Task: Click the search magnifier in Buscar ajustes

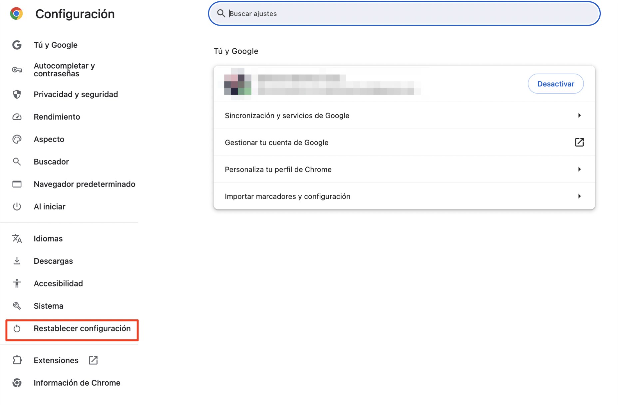Action: click(x=221, y=13)
